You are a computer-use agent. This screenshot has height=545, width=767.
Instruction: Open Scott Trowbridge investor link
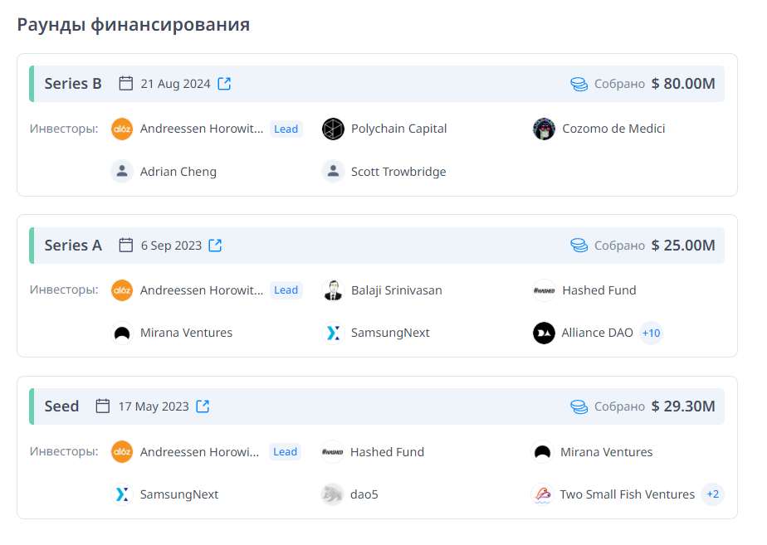point(398,172)
